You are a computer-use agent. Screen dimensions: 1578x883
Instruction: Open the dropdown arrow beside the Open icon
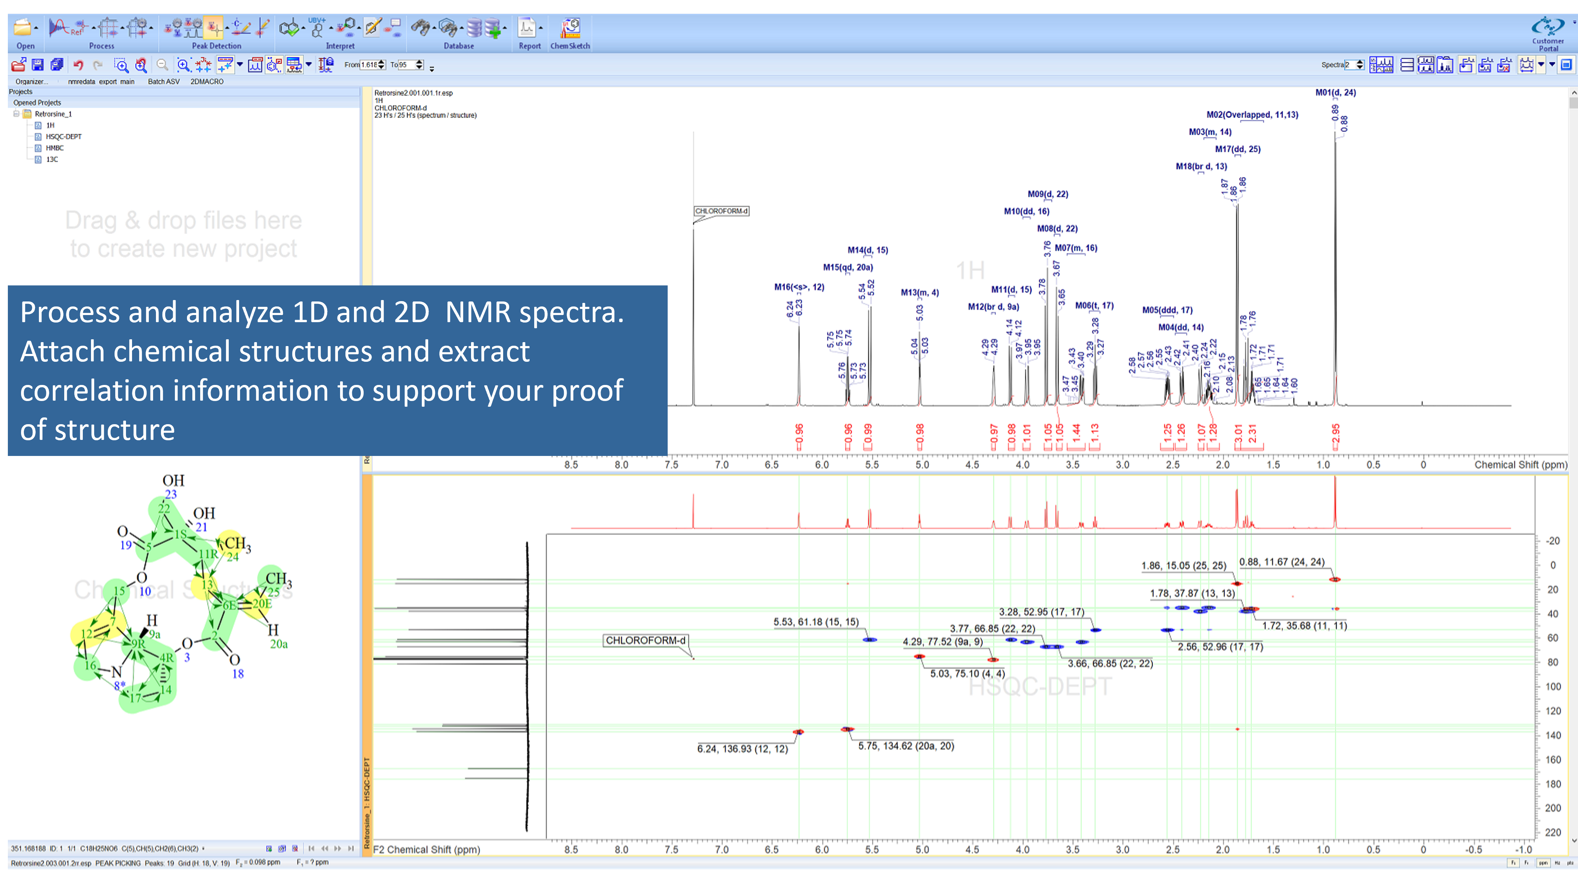point(36,28)
